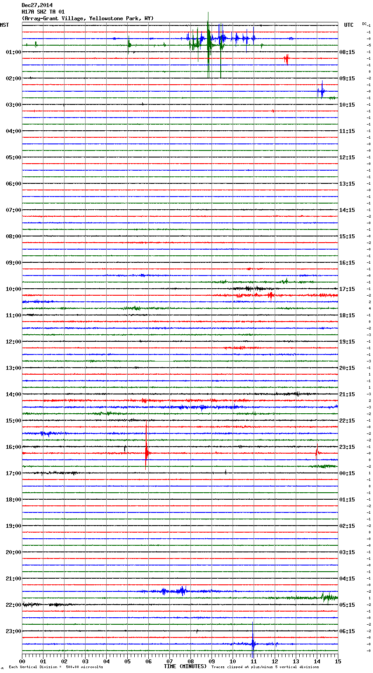373x673 pixels.
Task: Click minute tick label 00 on bottom axis
Action: 22,661
